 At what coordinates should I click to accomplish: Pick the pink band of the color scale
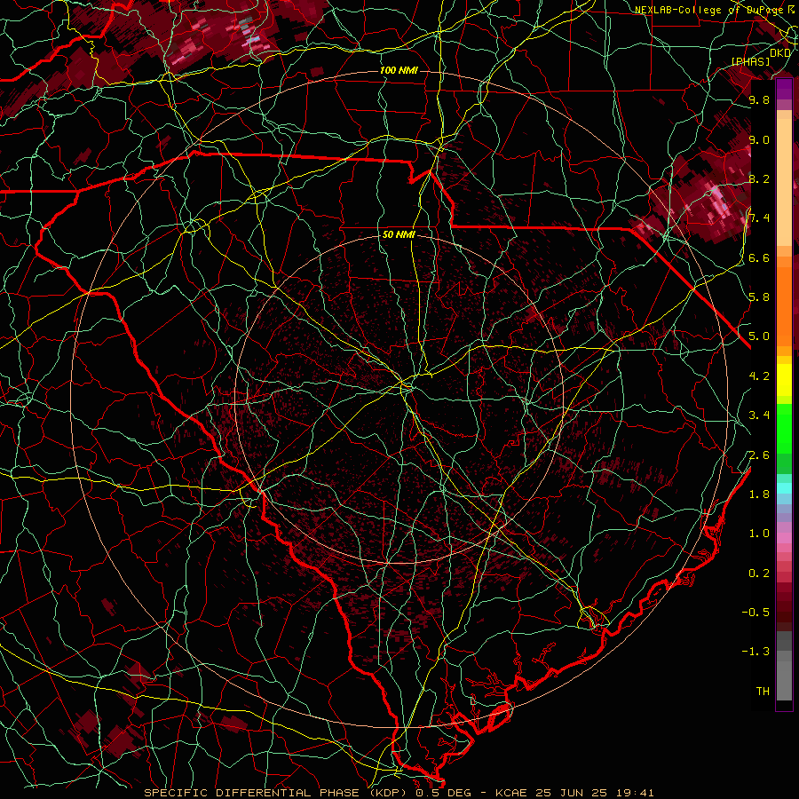(x=784, y=537)
